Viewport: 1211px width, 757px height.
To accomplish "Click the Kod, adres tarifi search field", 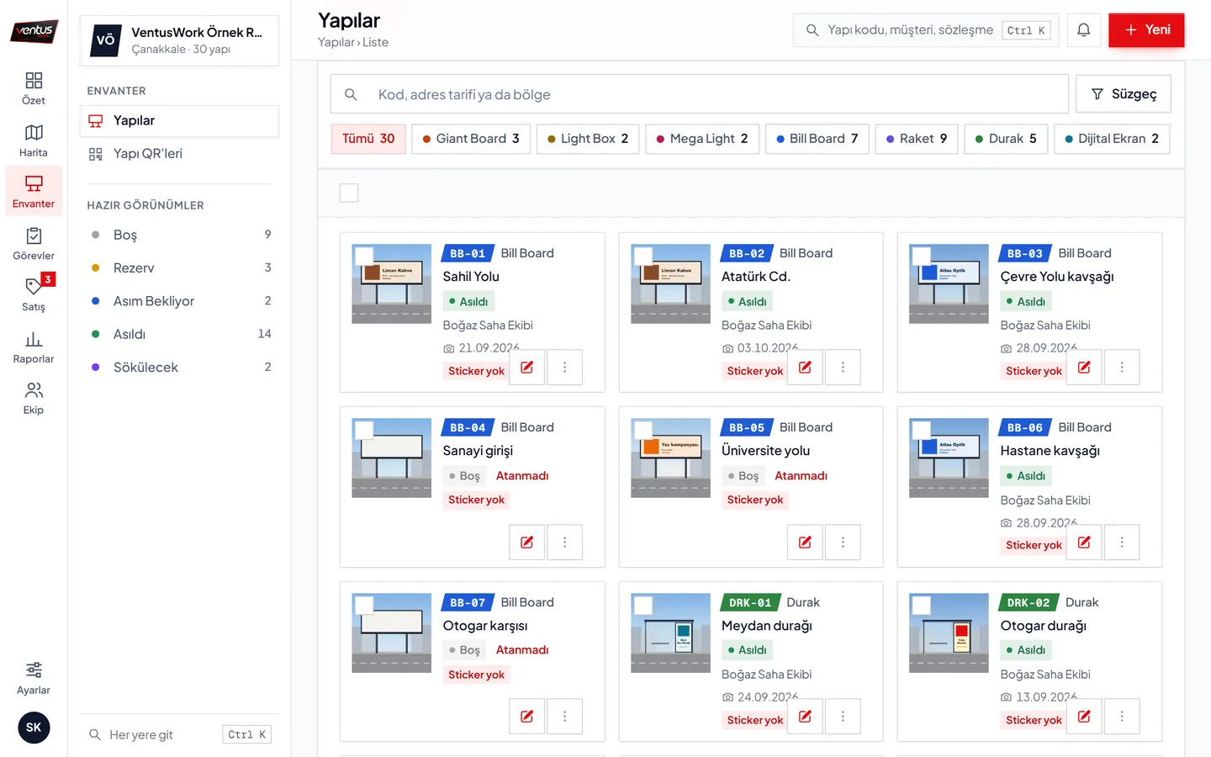I will pos(699,94).
